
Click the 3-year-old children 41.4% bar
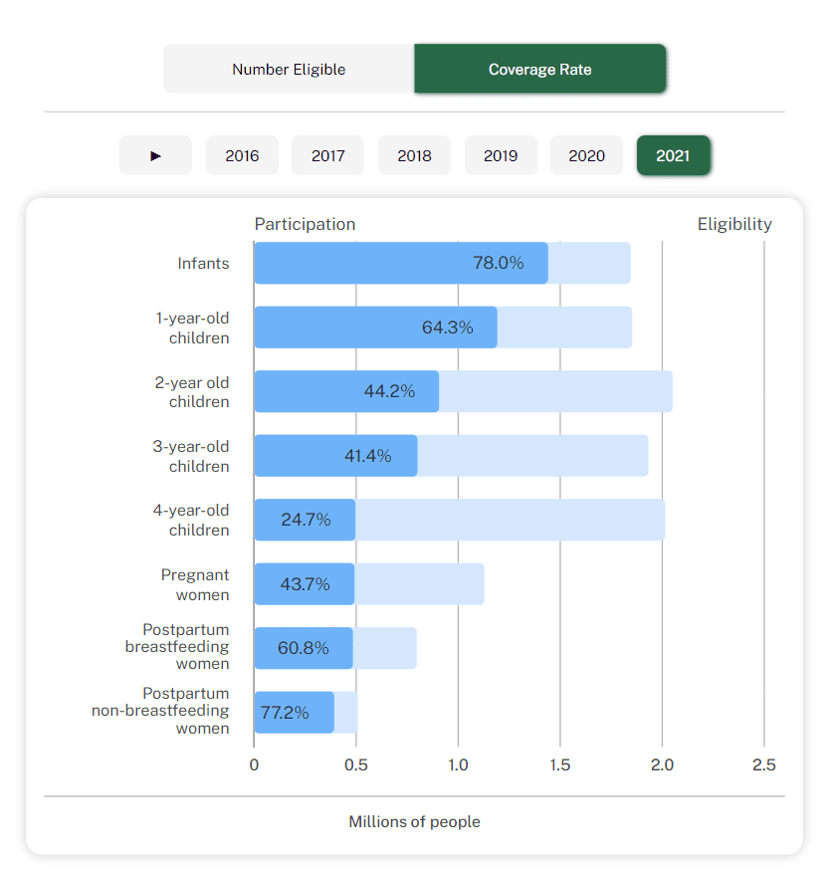[x=335, y=455]
